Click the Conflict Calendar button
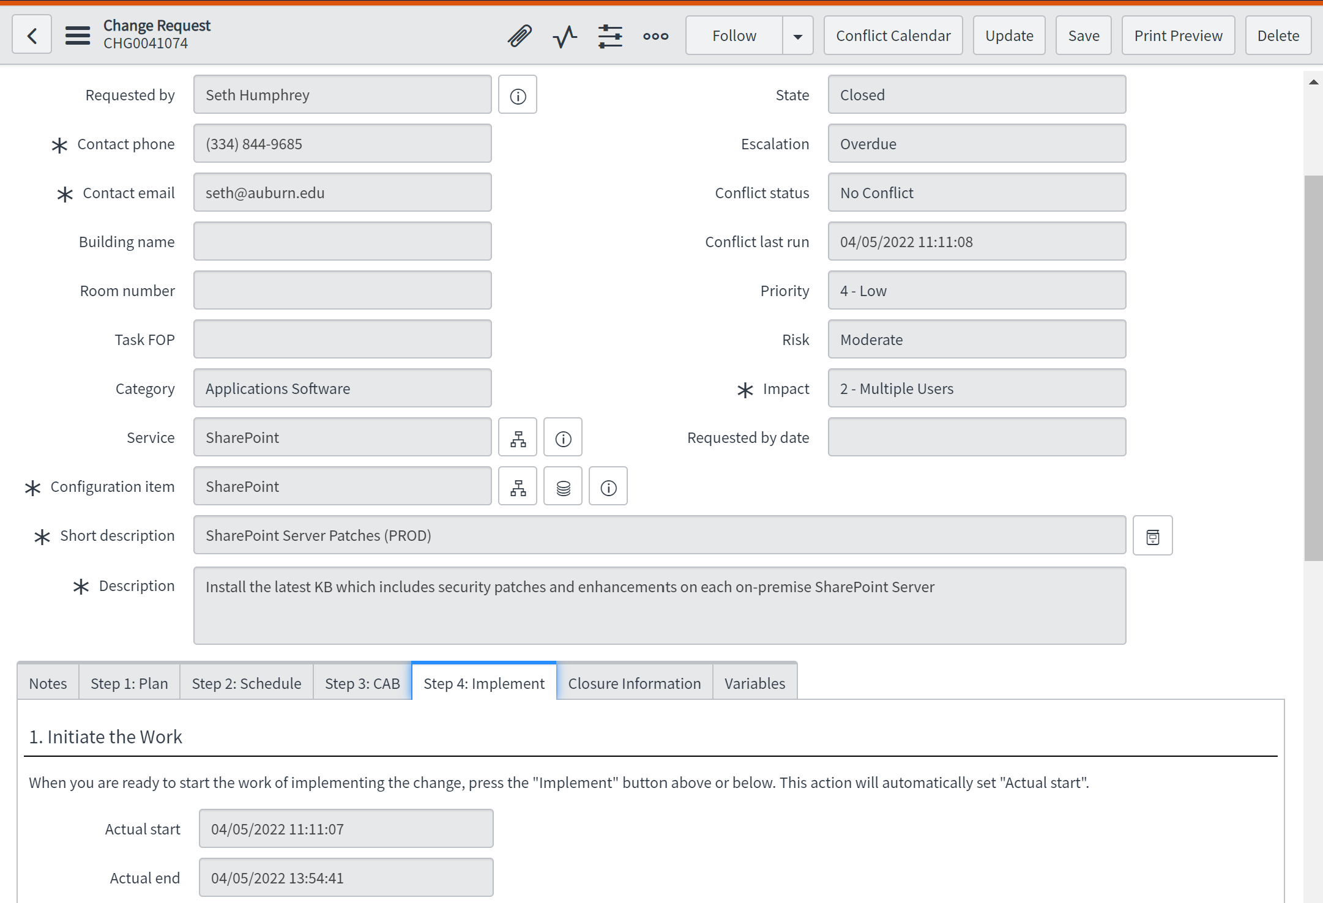 click(x=893, y=36)
